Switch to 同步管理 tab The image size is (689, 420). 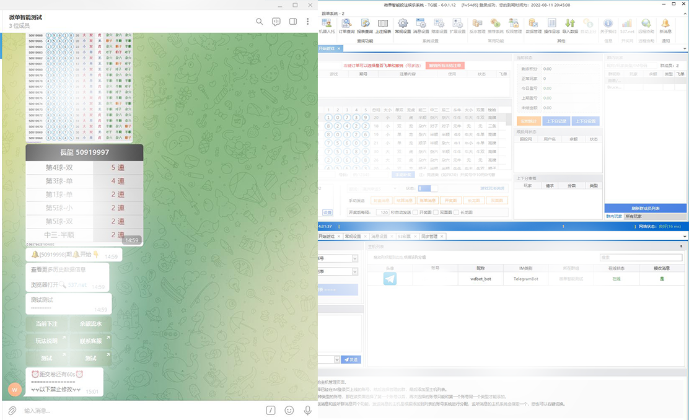[x=429, y=237]
